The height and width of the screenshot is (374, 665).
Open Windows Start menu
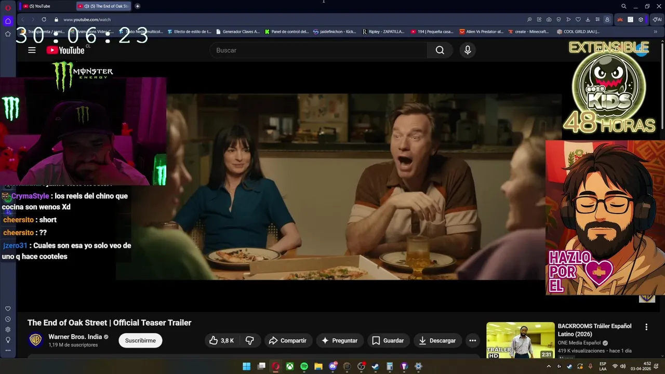(247, 366)
